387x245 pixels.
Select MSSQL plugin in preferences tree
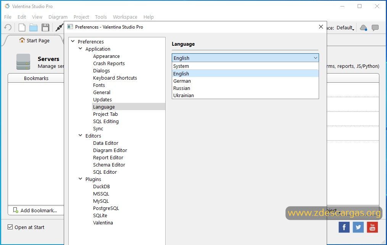[101, 194]
